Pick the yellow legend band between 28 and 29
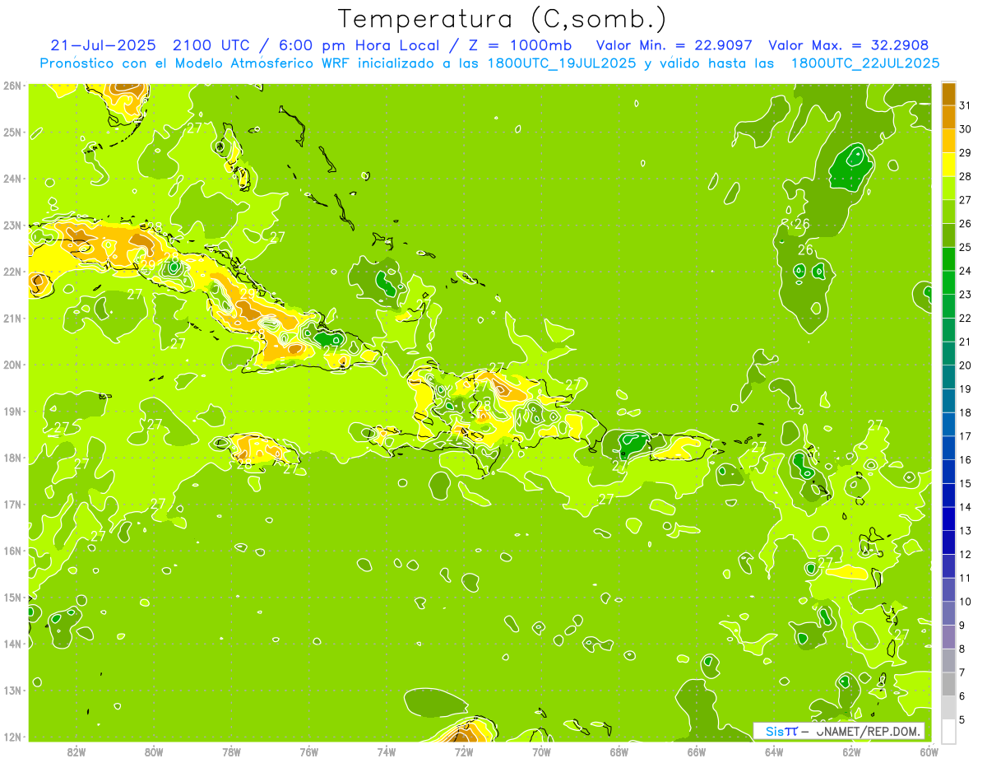 coord(948,165)
